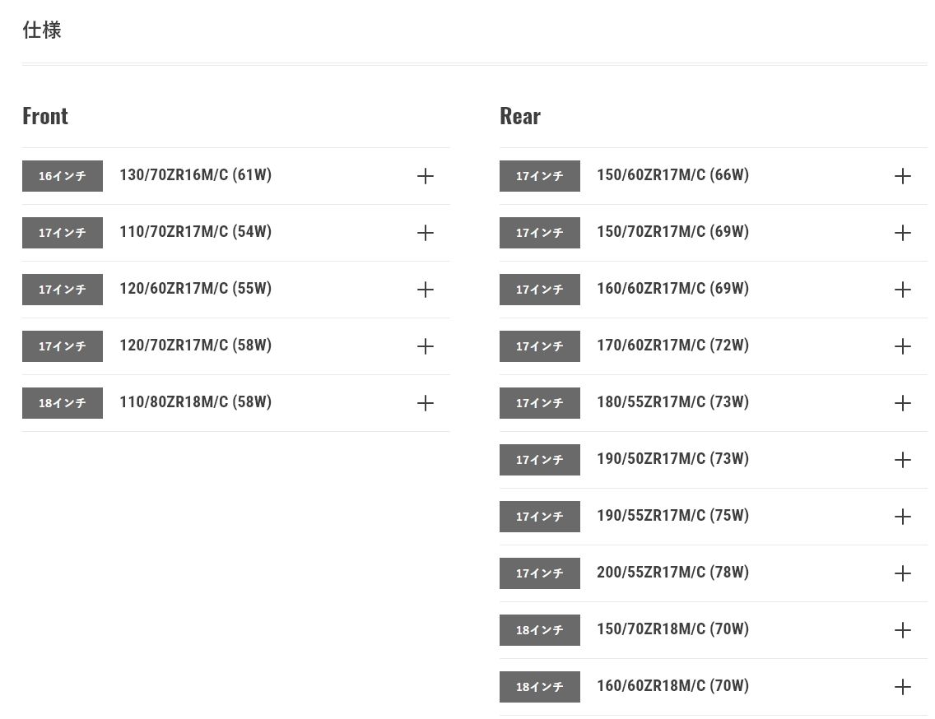The height and width of the screenshot is (719, 935).
Task: Click plus icon for 190/50ZR17M/C (73W)
Action: point(902,460)
